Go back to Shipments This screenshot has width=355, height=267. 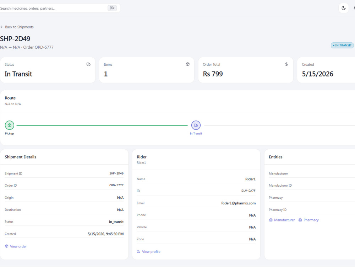pos(19,27)
